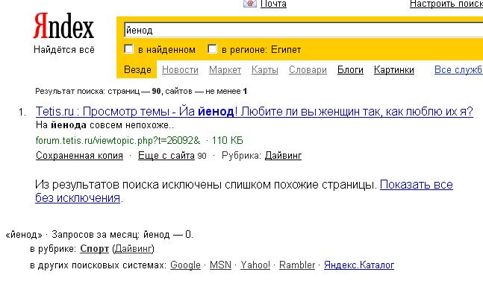Click the Yandex logo
The width and height of the screenshot is (483, 281).
coord(63,26)
